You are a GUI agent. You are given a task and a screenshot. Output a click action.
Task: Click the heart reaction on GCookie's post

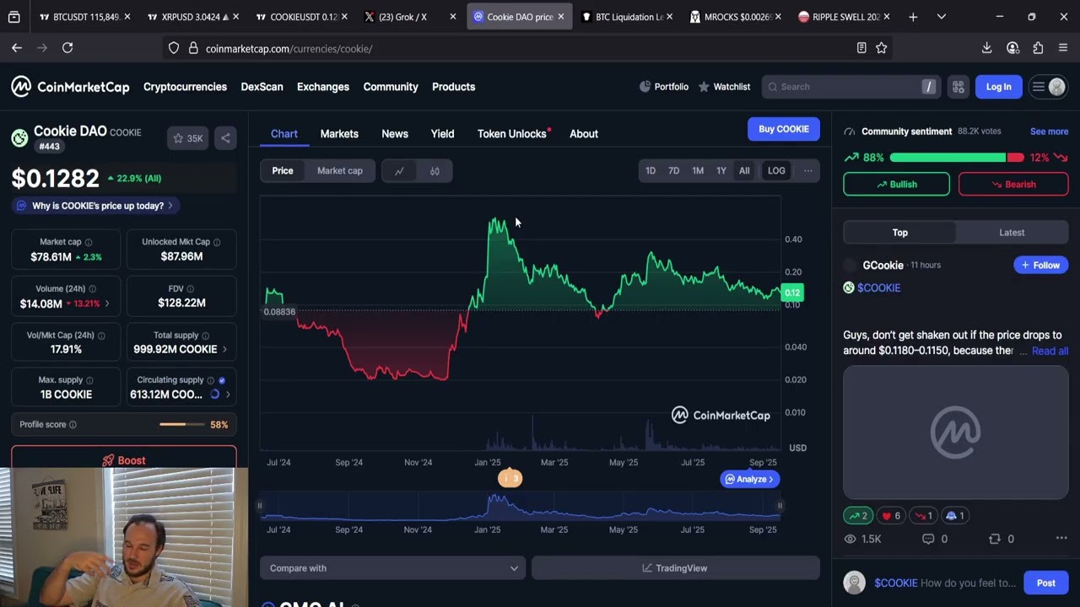point(890,515)
